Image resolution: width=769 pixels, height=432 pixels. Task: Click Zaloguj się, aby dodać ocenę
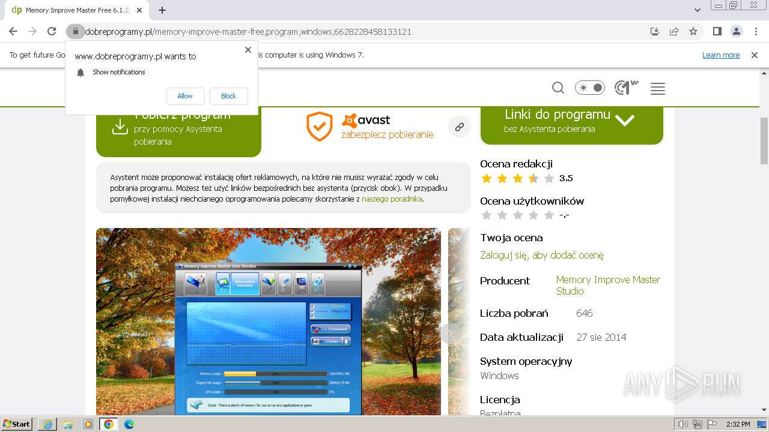(541, 255)
